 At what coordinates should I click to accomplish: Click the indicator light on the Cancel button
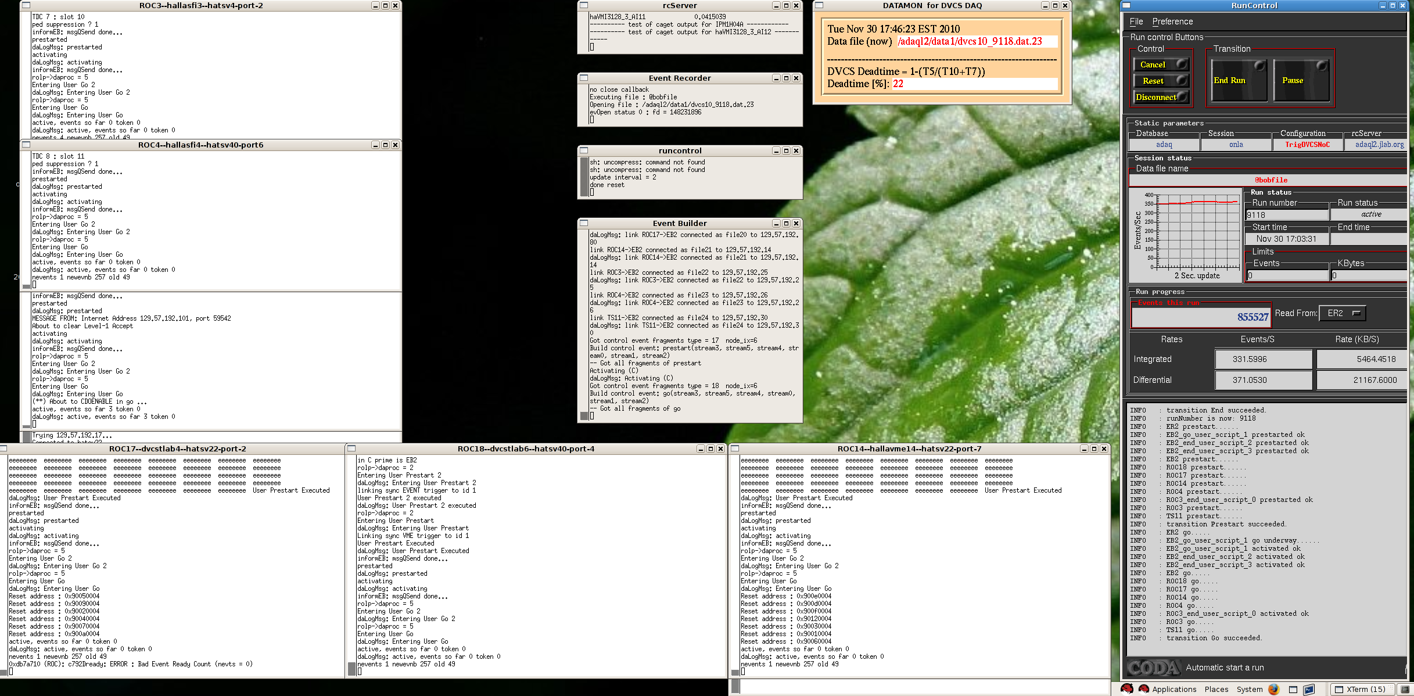(x=1182, y=64)
